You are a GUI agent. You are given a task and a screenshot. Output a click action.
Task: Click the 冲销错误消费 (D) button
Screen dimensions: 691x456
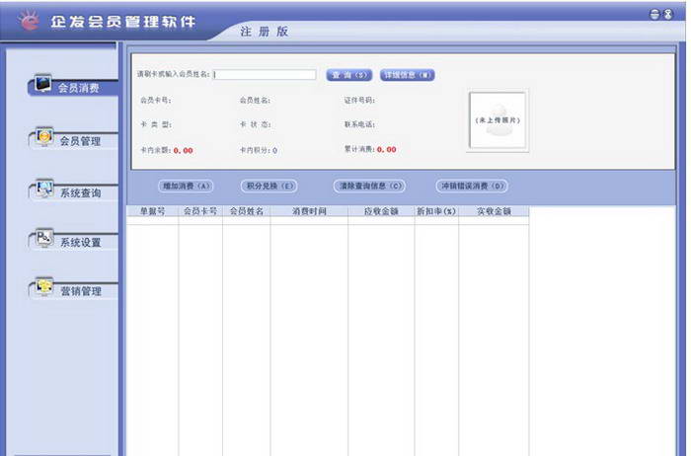pyautogui.click(x=472, y=186)
